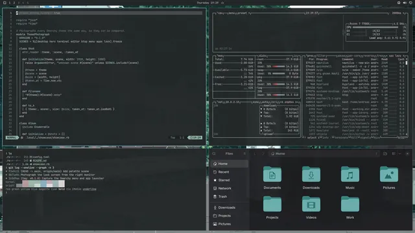Open the Downloads bookmark in Files sidebar
The image size is (415, 233).
click(x=230, y=208)
